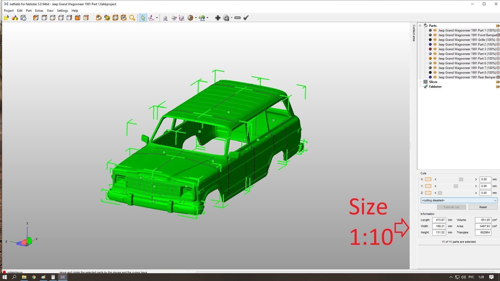
Task: Select the Slices tree item
Action: [x=433, y=82]
